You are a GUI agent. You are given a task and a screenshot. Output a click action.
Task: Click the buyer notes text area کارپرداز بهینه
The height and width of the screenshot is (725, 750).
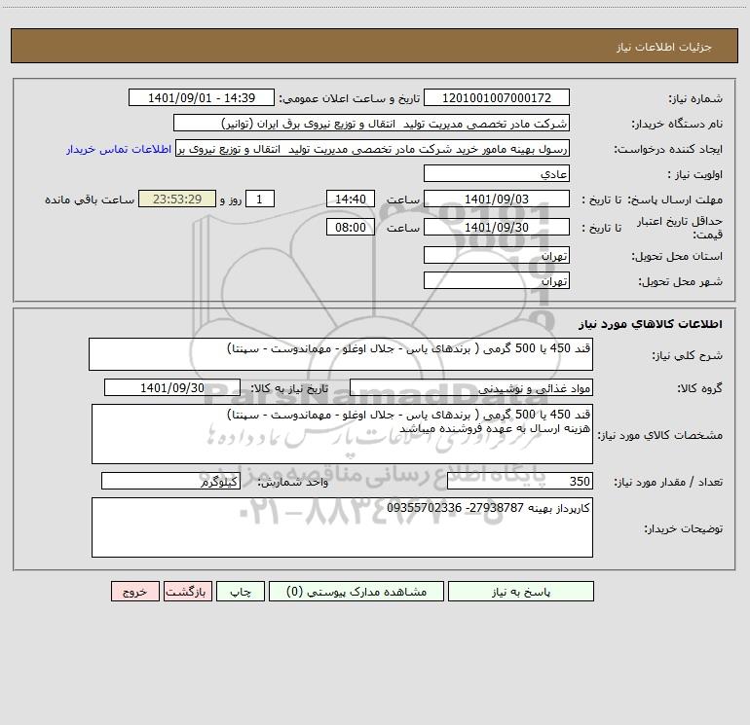click(x=342, y=527)
